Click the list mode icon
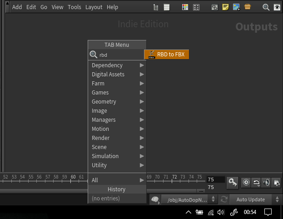 (167, 7)
